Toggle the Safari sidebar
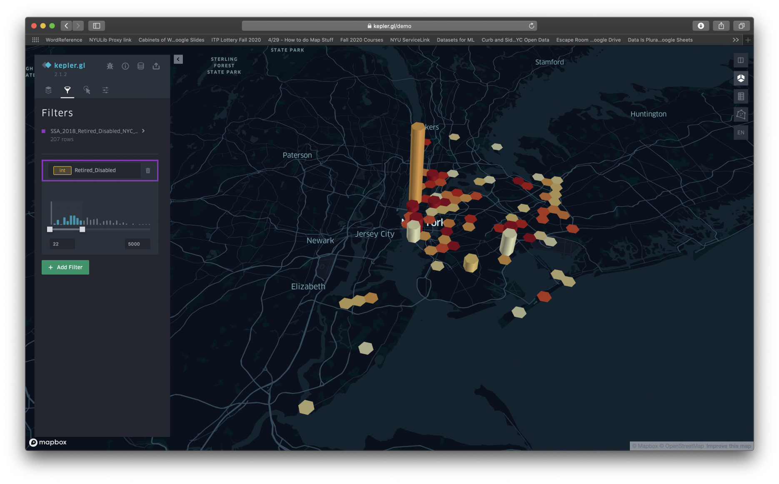The width and height of the screenshot is (779, 484). pos(97,26)
